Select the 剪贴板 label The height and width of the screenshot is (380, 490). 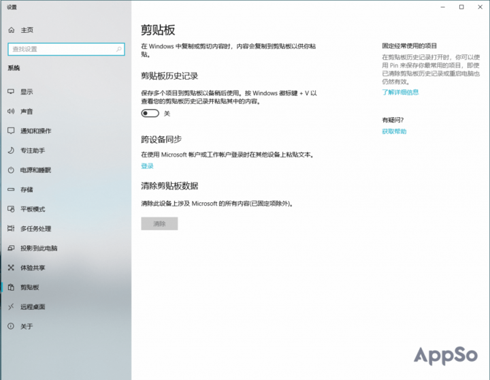tap(30, 287)
